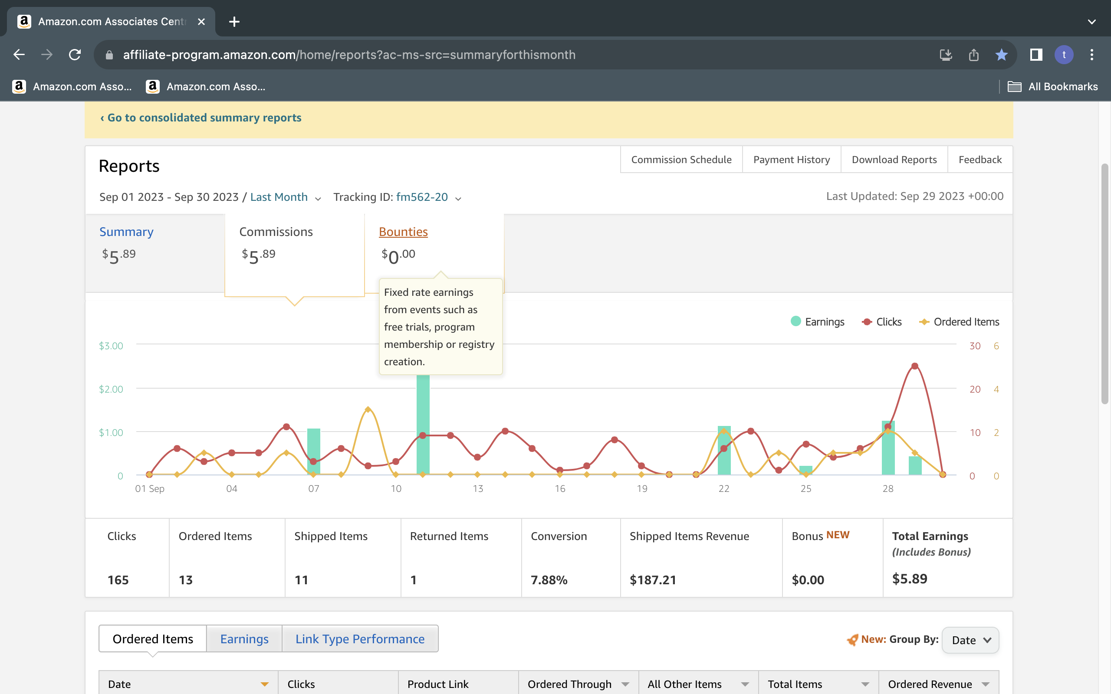
Task: Open first Amazon.com Asso... bookmark
Action: 72,86
